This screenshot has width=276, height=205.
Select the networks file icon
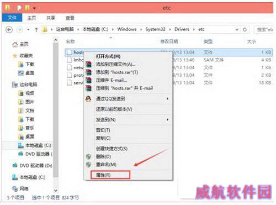click(70, 67)
